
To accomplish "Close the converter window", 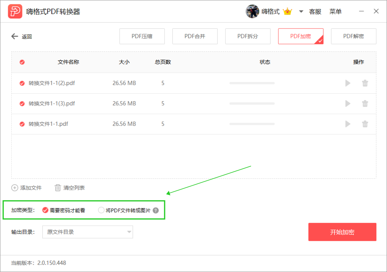I will point(376,11).
